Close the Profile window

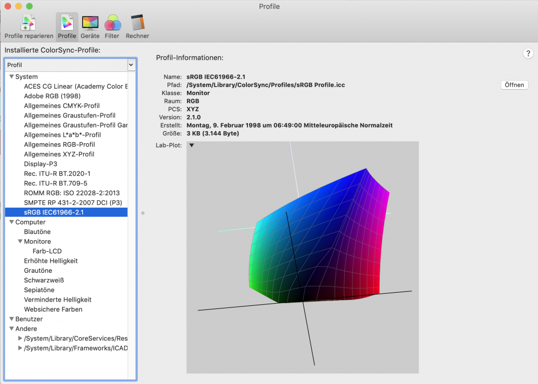(8, 6)
